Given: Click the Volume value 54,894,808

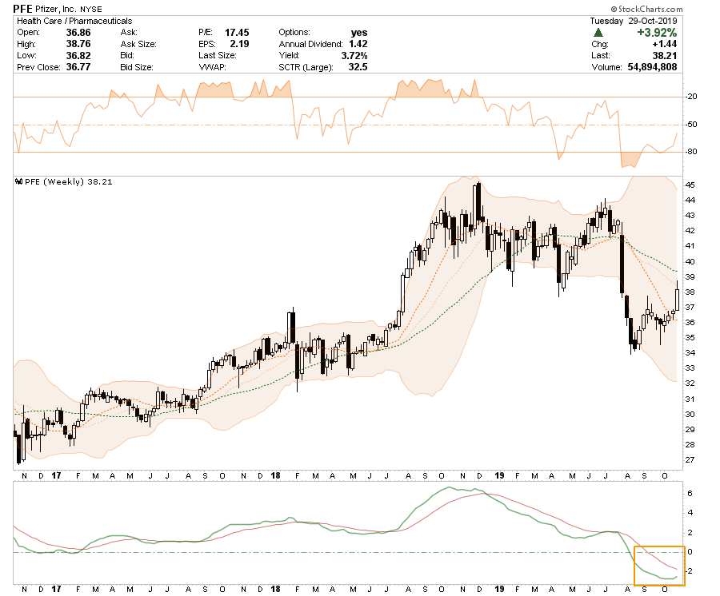Looking at the screenshot, I should pos(653,67).
